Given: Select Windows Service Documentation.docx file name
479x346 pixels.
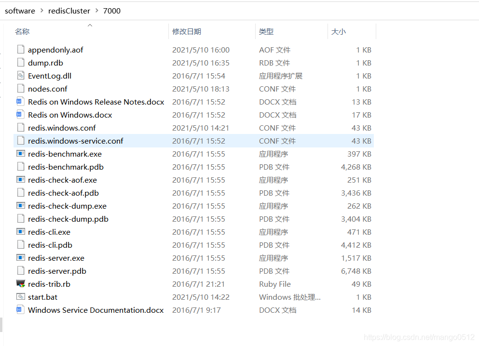Looking at the screenshot, I should pyautogui.click(x=96, y=310).
